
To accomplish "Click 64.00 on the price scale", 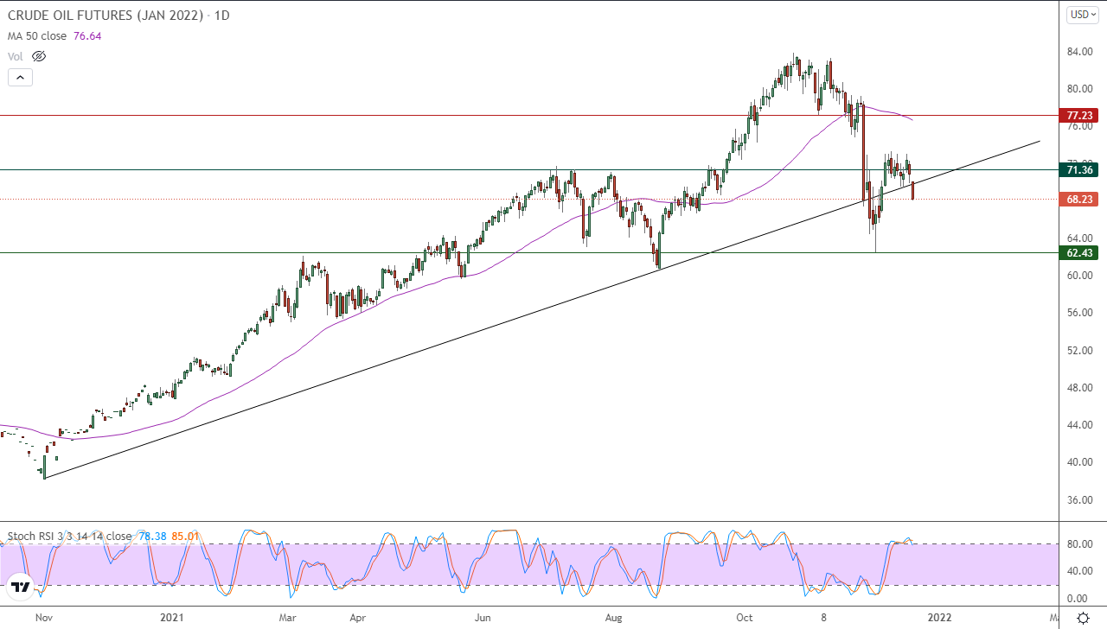I will [x=1080, y=238].
